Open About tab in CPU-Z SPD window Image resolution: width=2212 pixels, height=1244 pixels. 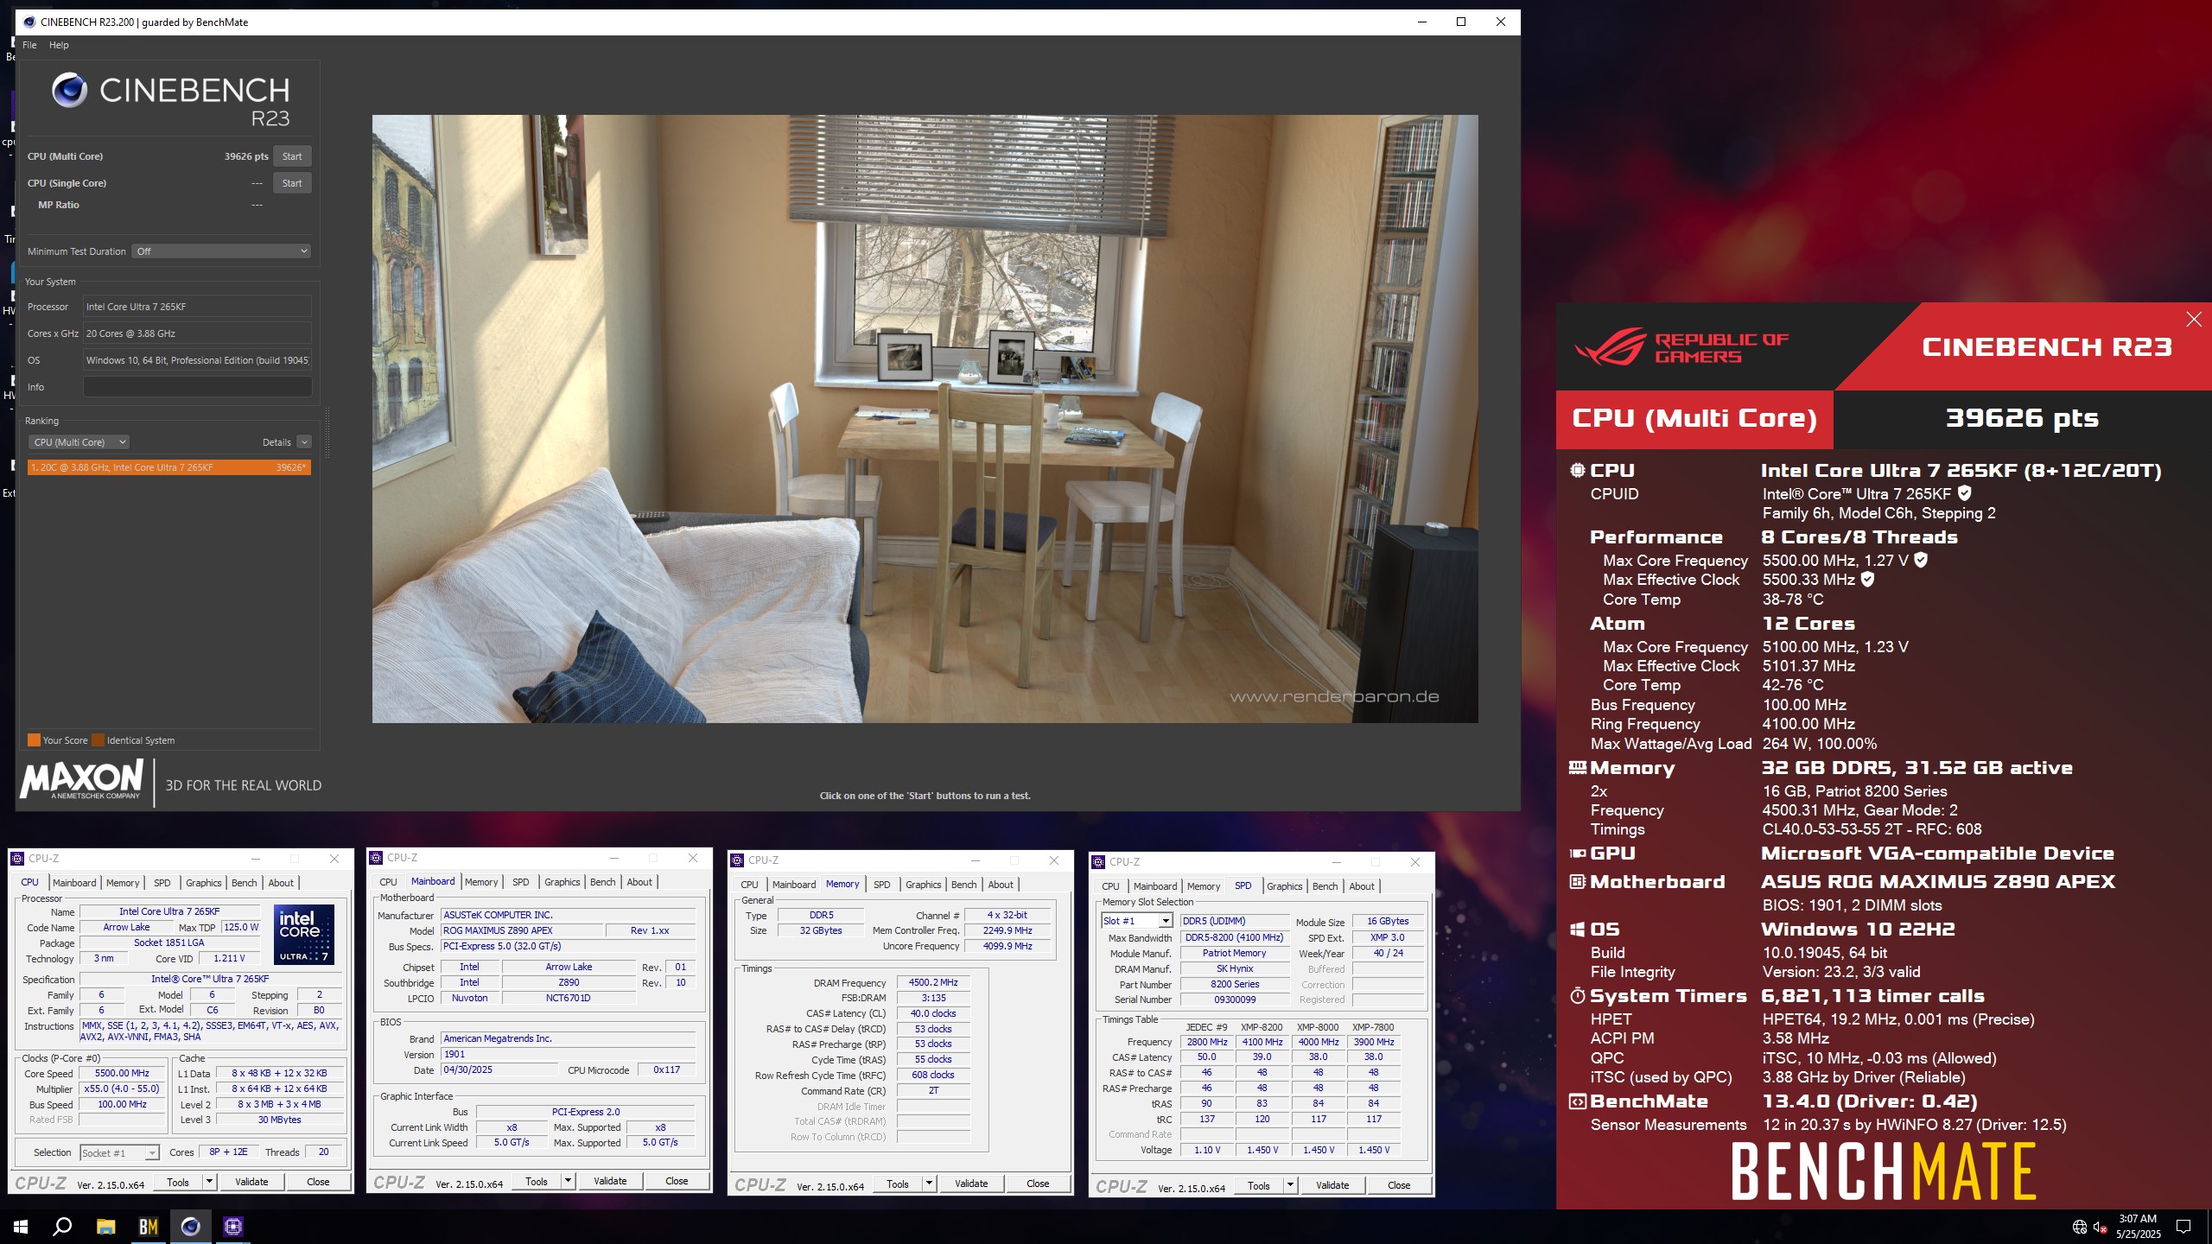[1362, 886]
